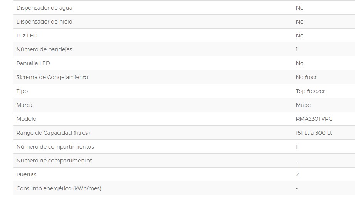Screen dimensions: 355x198
Task: Click the "Mabe" brand value
Action: pyautogui.click(x=303, y=105)
